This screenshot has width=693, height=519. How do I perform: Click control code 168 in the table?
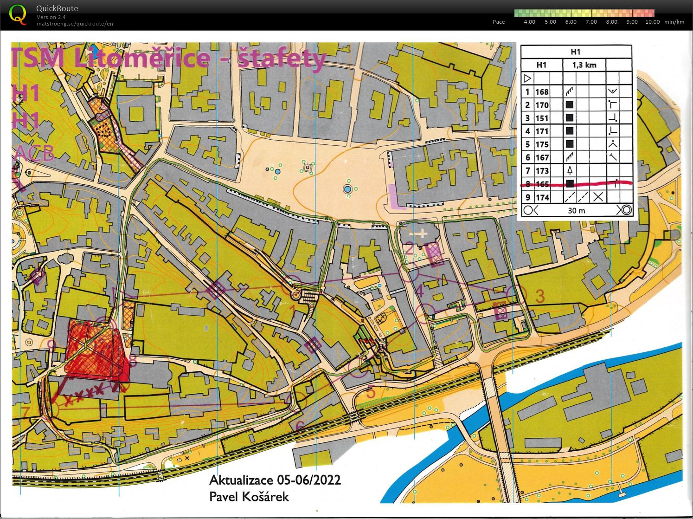point(542,92)
